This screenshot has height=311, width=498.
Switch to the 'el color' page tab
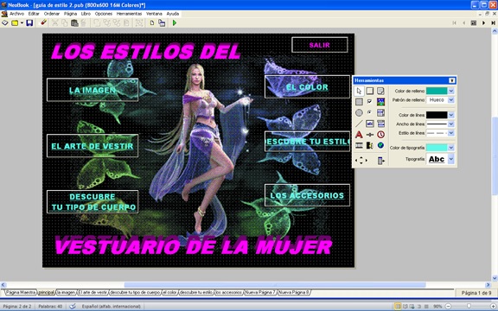(x=170, y=292)
